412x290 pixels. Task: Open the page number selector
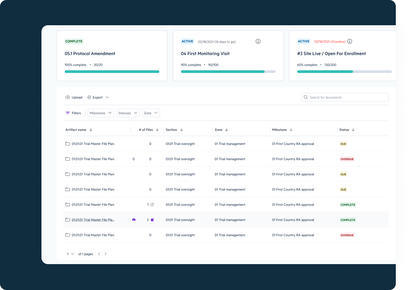70,254
